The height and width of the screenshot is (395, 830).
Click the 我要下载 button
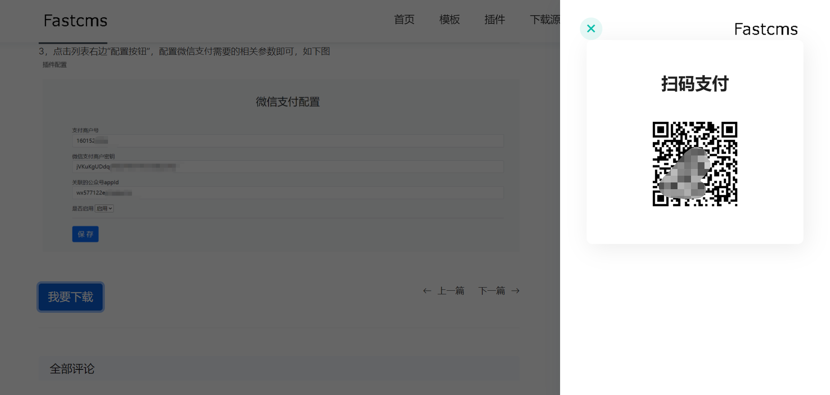[x=71, y=297]
